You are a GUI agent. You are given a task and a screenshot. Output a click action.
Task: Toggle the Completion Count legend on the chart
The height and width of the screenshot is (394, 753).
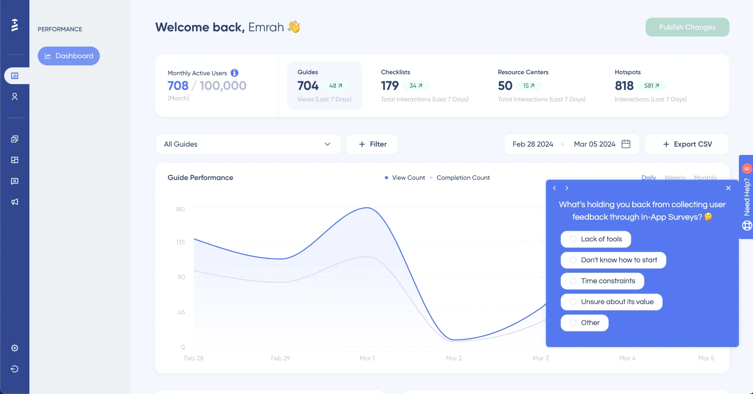[463, 177]
